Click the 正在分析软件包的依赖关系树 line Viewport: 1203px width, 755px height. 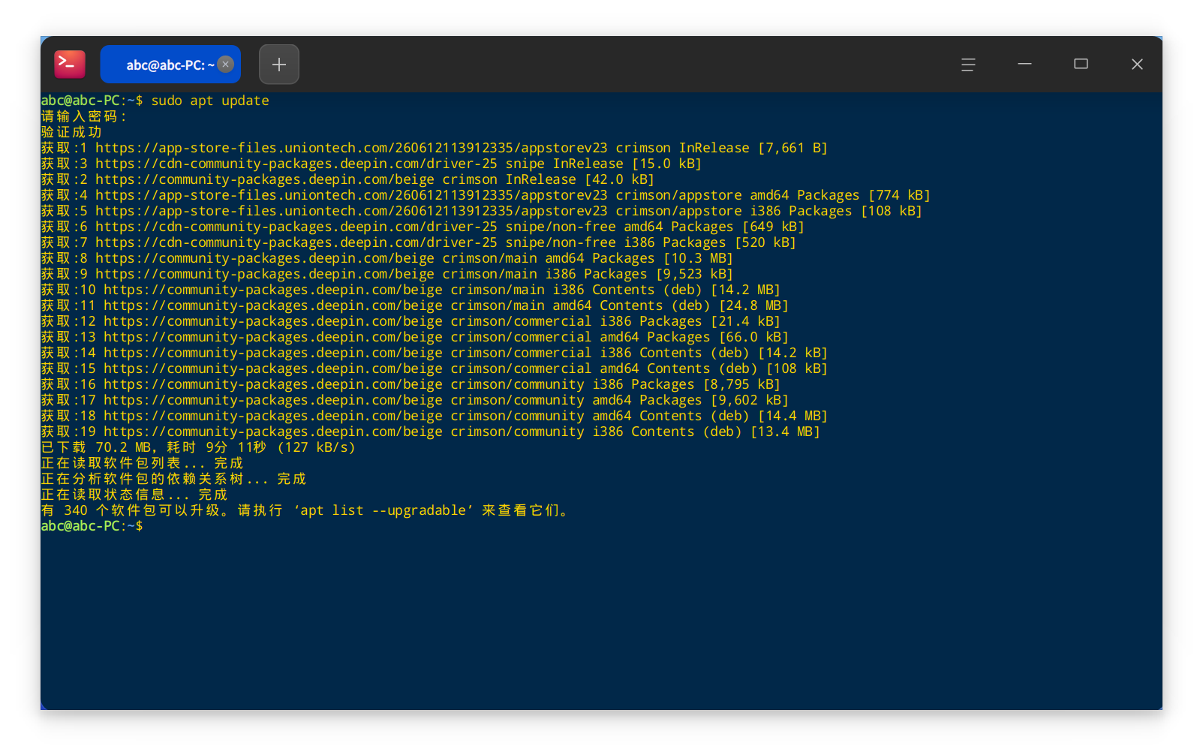tap(174, 479)
